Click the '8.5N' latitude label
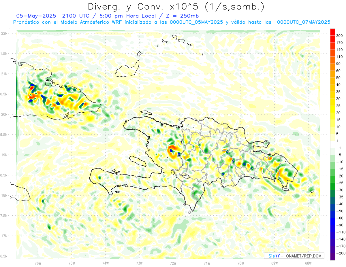 pyautogui.click(x=4, y=175)
